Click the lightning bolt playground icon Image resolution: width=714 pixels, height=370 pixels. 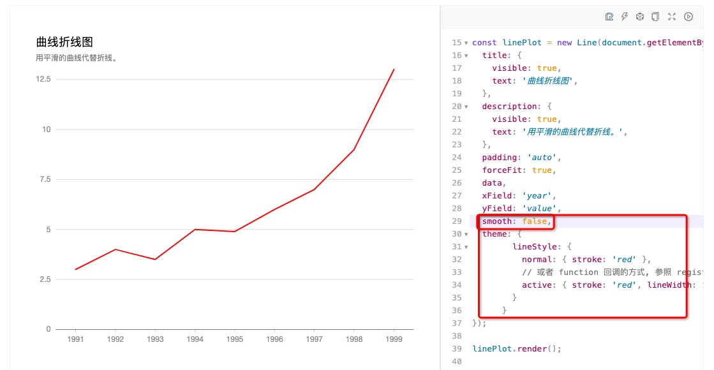[624, 16]
